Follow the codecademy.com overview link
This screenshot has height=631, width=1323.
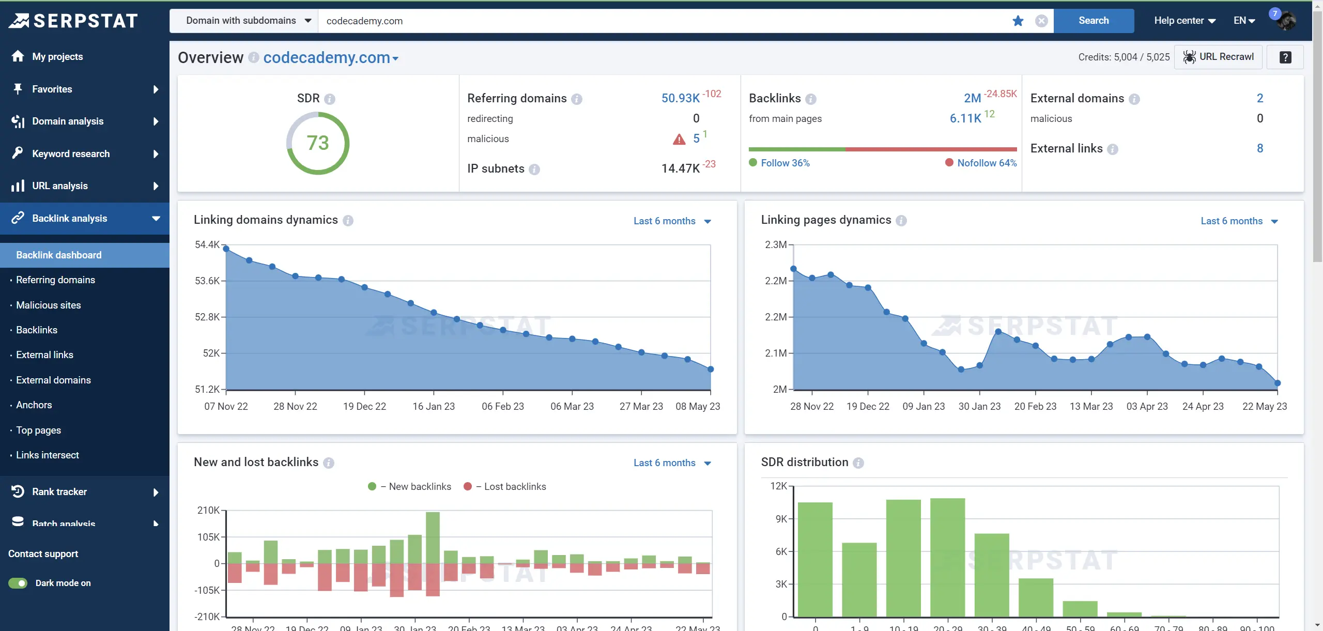[x=327, y=57]
